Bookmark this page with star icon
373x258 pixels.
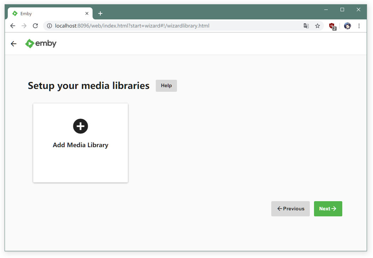tap(318, 26)
